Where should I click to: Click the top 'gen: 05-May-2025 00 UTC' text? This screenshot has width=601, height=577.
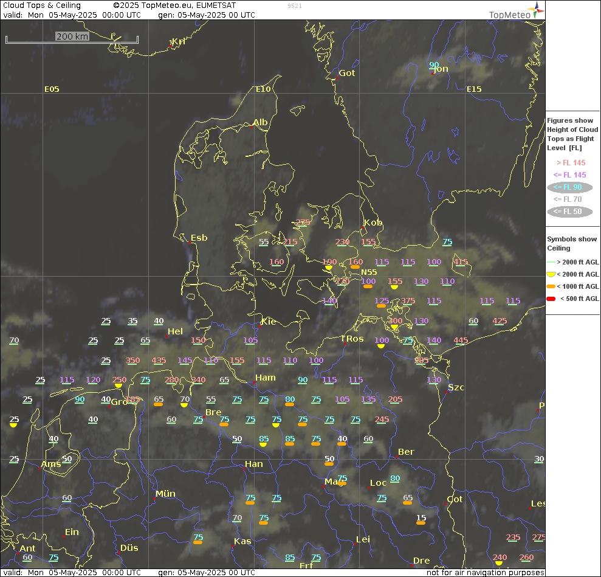(207, 15)
